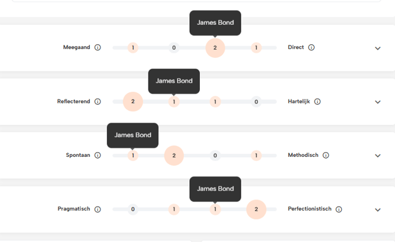Open info icon beside Reflecterend
This screenshot has height=242, width=395.
(x=98, y=102)
